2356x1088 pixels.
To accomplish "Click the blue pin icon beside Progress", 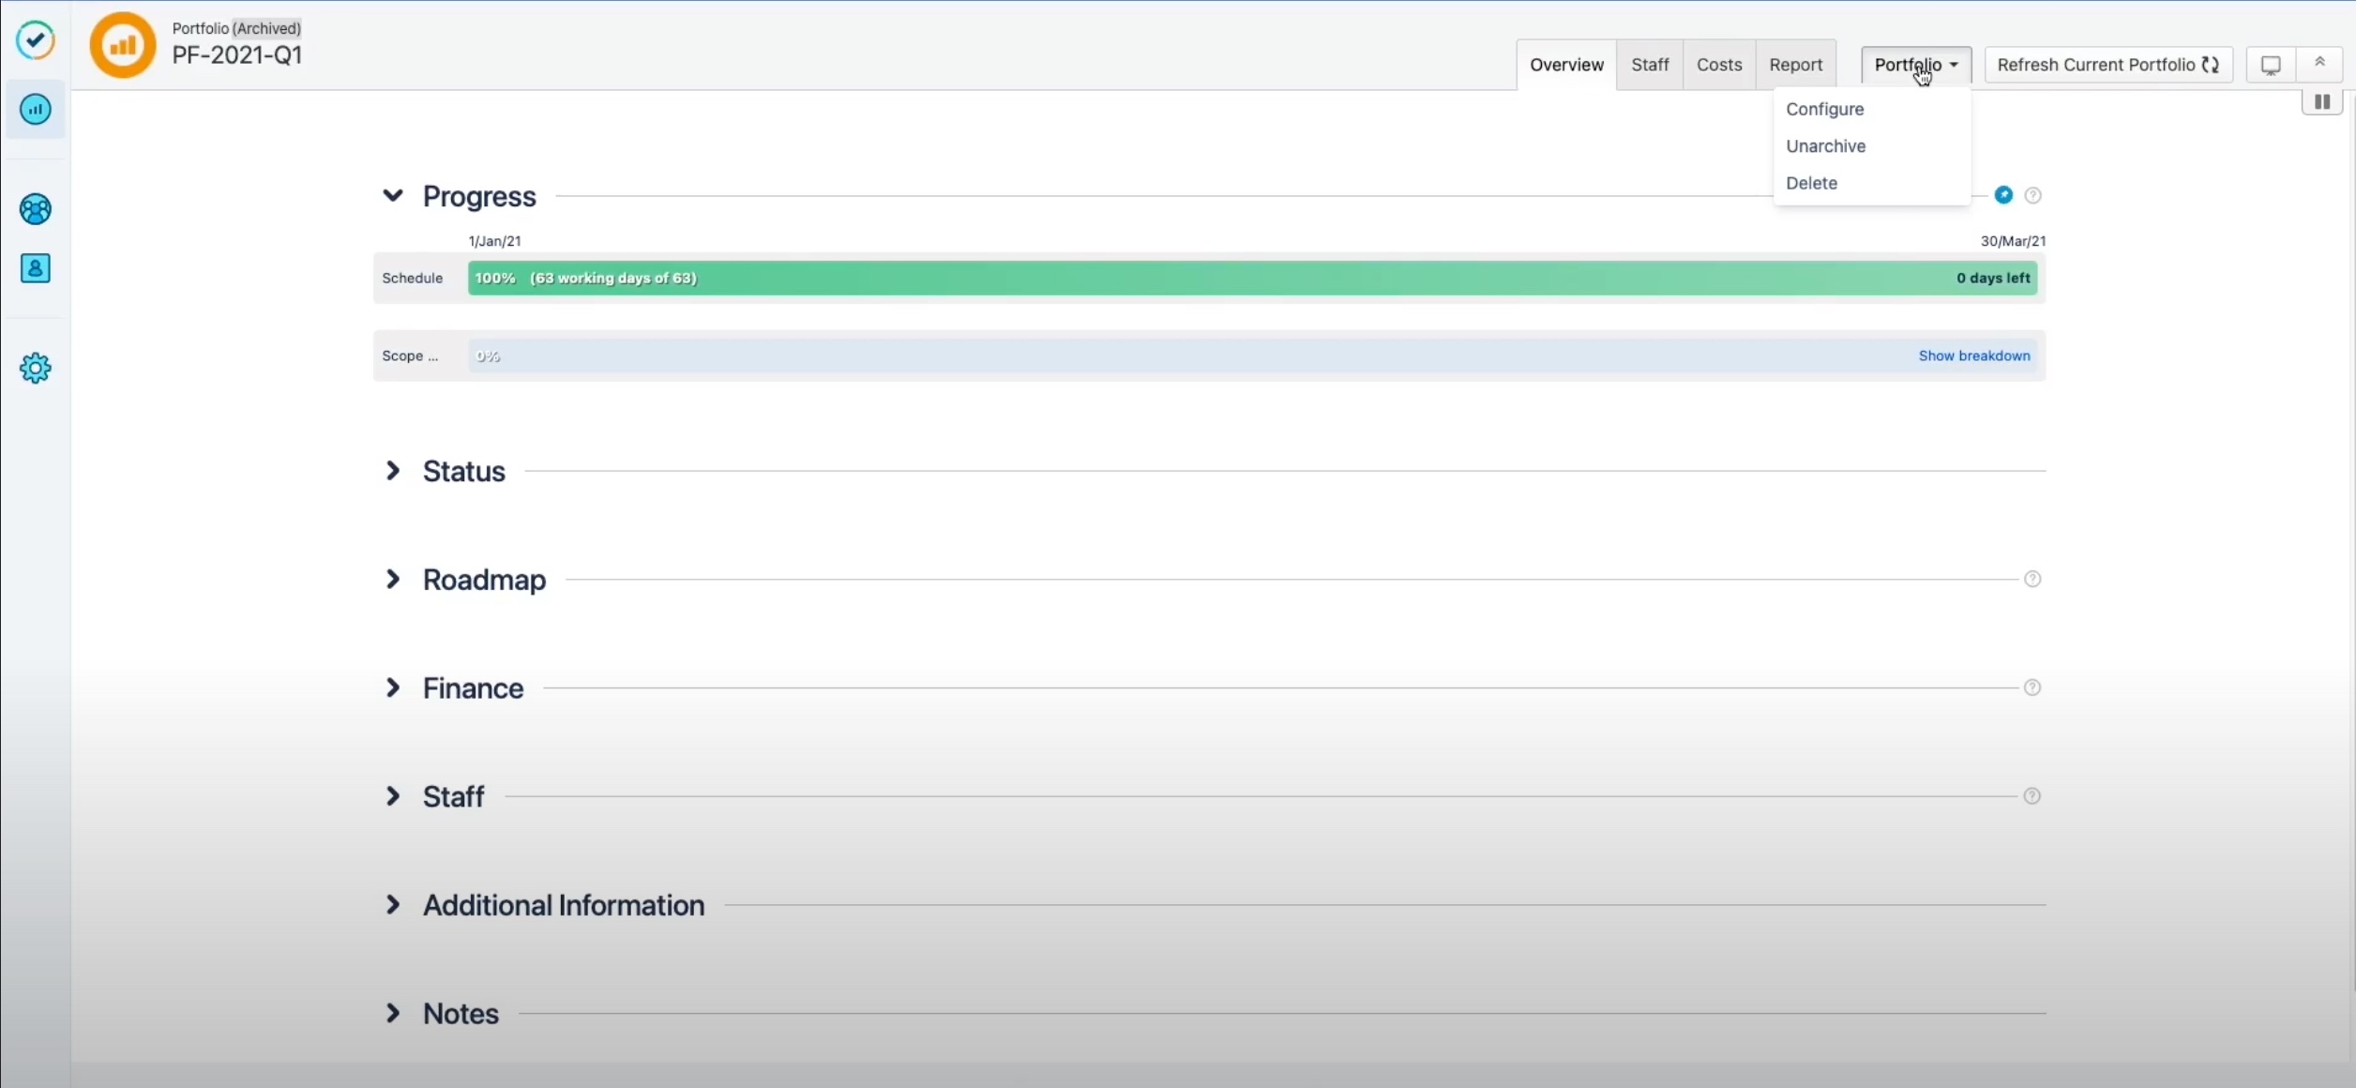I will click(2003, 195).
